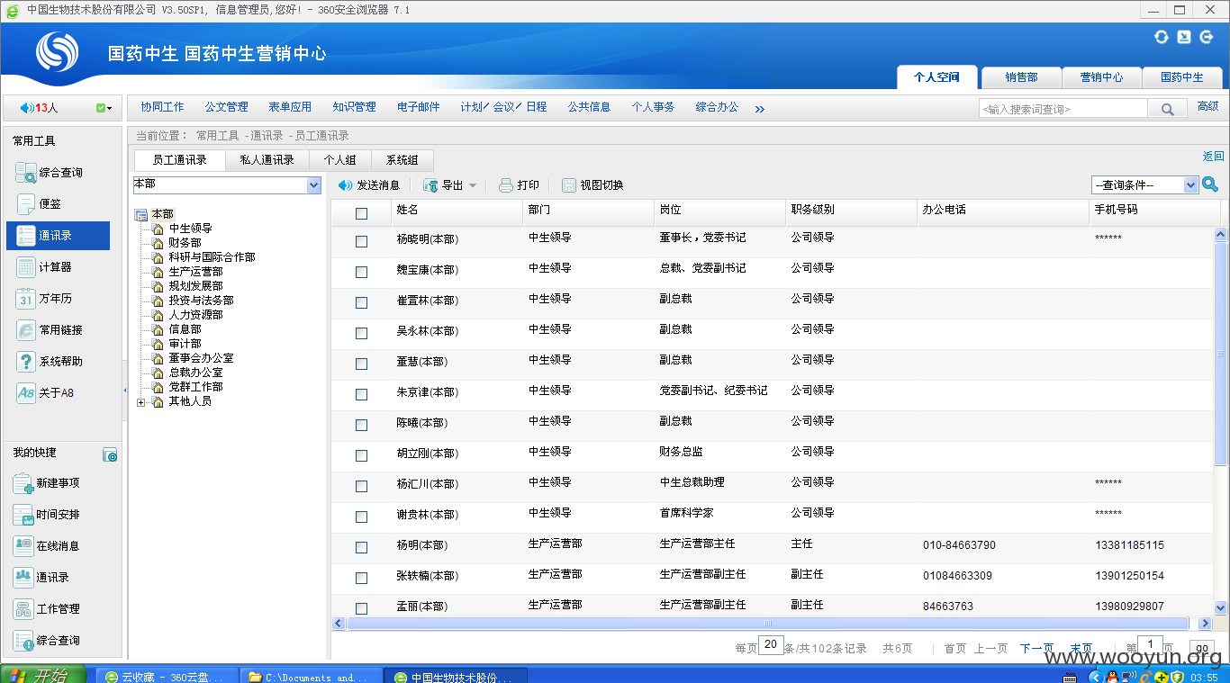Open the 工作管理 shortcut
The image size is (1230, 683).
click(47, 609)
